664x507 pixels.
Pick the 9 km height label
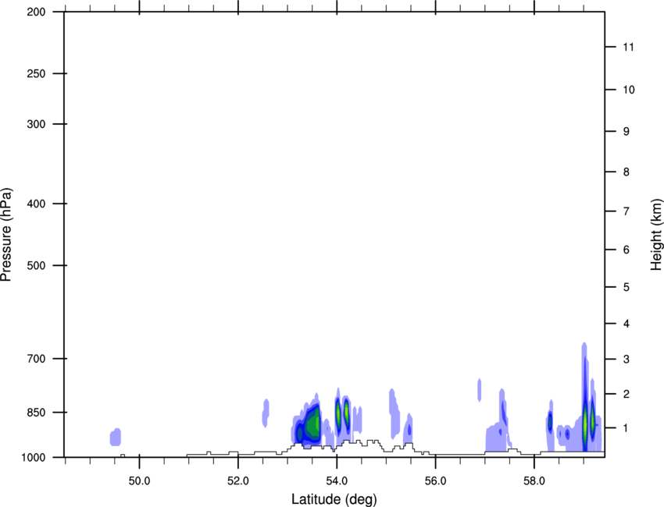[627, 132]
